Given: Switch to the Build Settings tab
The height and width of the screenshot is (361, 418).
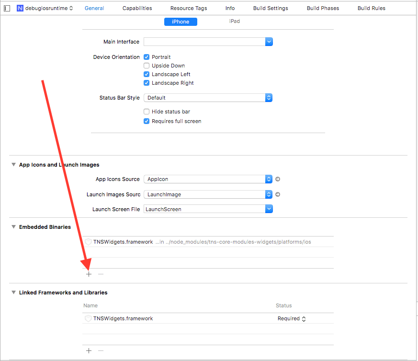Looking at the screenshot, I should point(271,8).
